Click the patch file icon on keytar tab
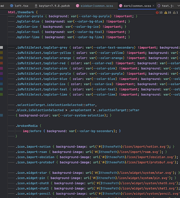 [36, 6]
